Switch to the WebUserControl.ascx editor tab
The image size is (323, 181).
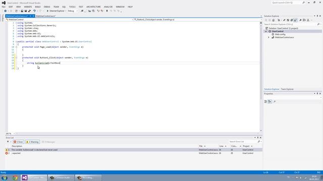pyautogui.click(x=45, y=16)
